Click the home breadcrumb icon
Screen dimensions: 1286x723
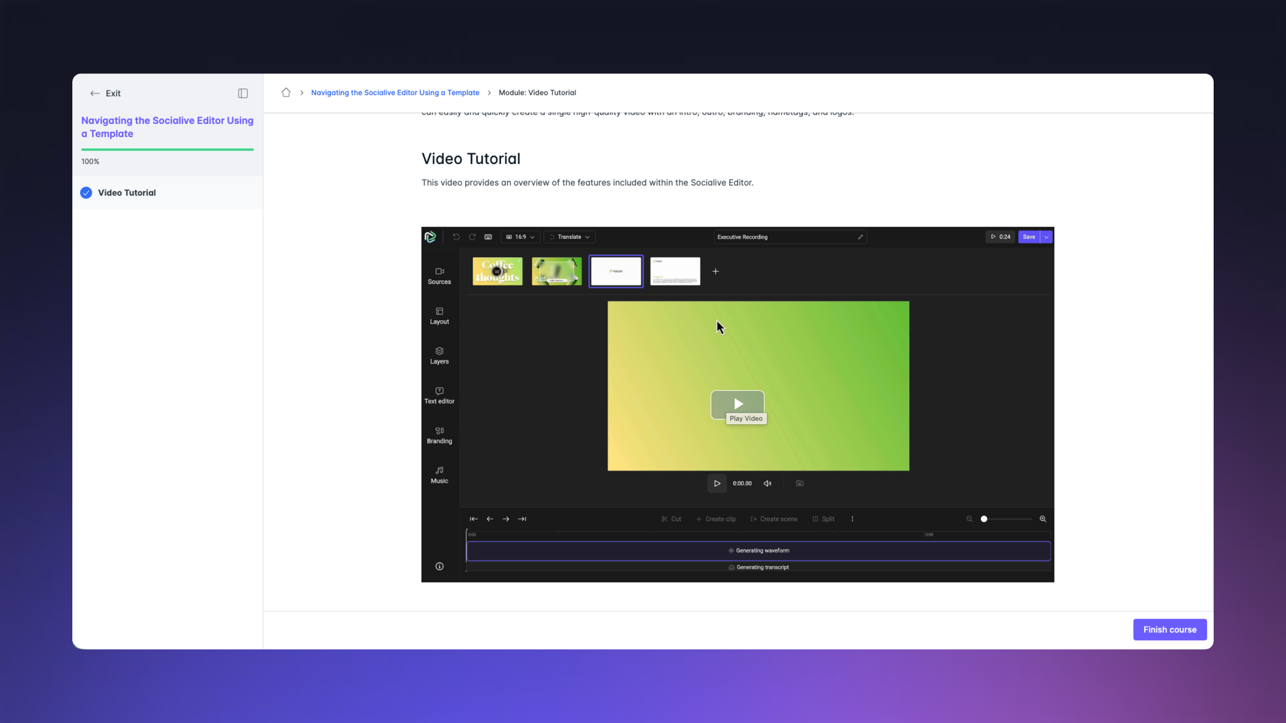[x=286, y=93]
